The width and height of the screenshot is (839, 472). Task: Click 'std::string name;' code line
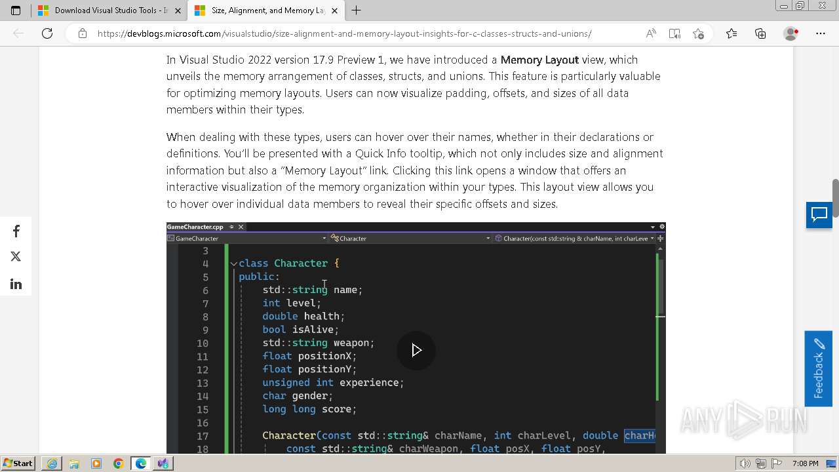coord(313,290)
